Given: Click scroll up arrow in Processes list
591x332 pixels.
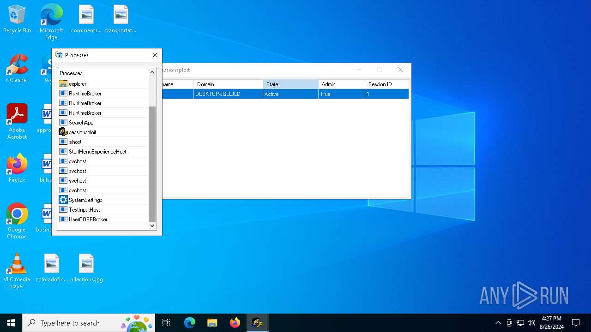Looking at the screenshot, I should point(152,72).
